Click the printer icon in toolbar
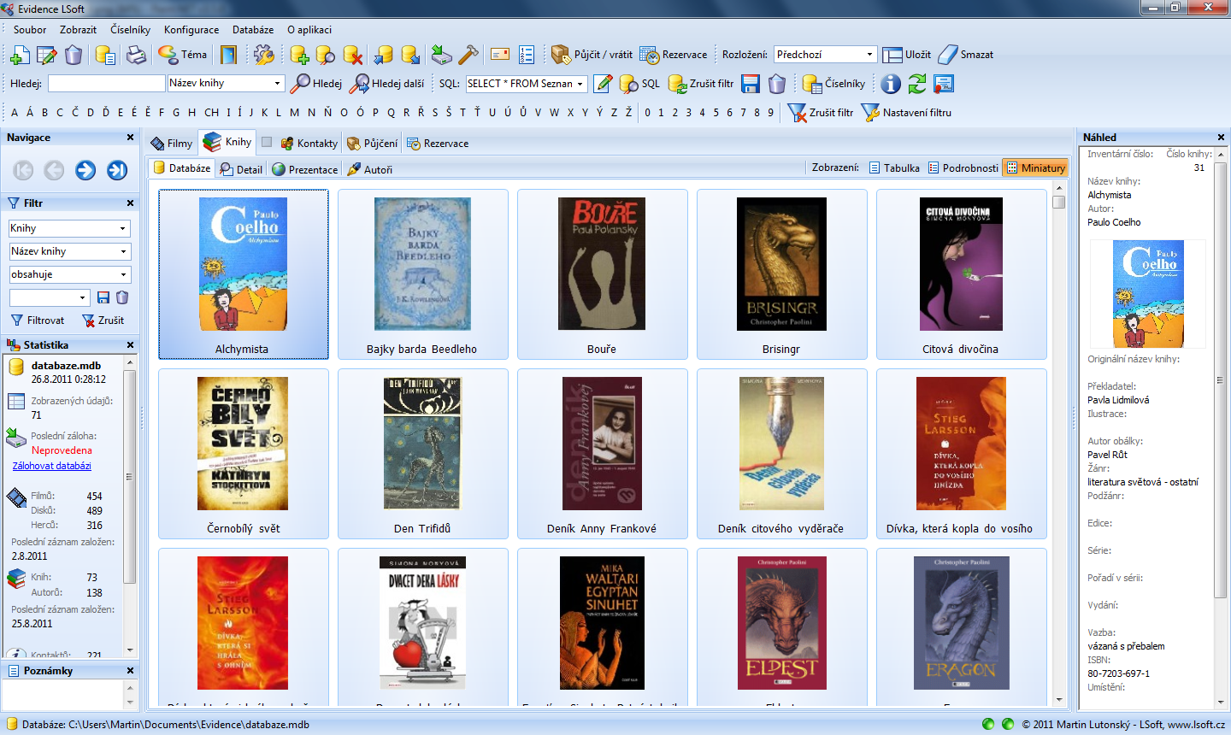This screenshot has height=735, width=1231. (x=136, y=56)
